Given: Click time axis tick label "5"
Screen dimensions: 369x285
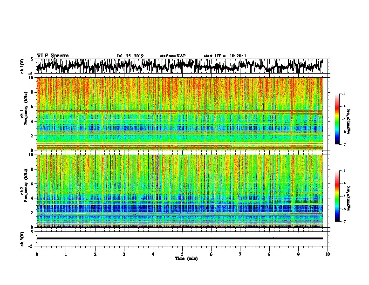Looking at the screenshot, I should 182,254.
